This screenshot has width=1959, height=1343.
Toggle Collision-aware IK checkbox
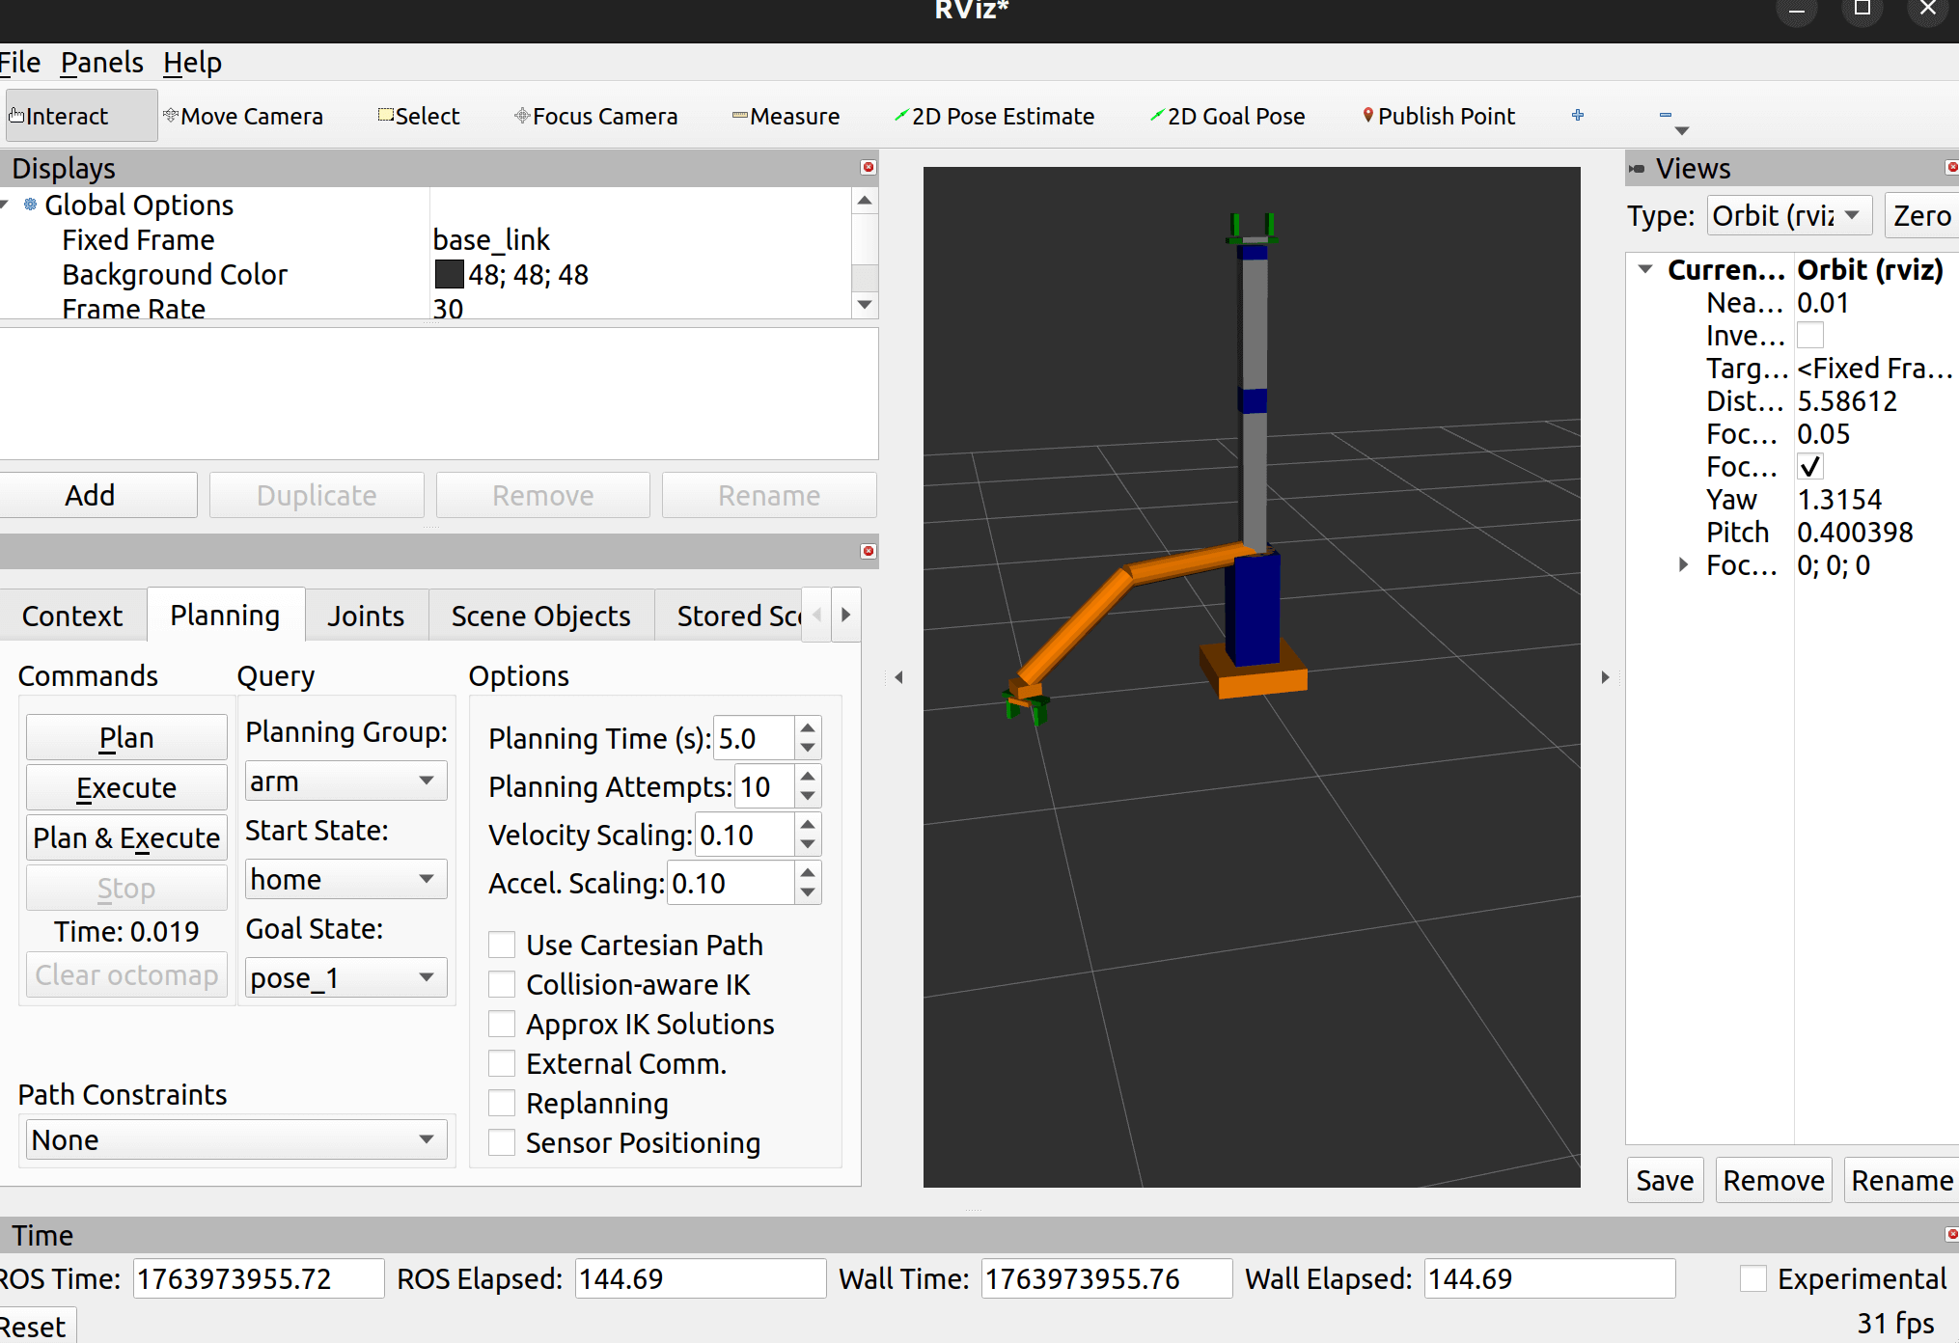click(502, 984)
